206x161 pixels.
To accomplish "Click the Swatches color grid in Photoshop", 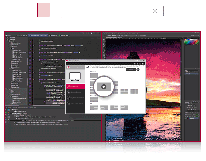I will click(x=191, y=42).
